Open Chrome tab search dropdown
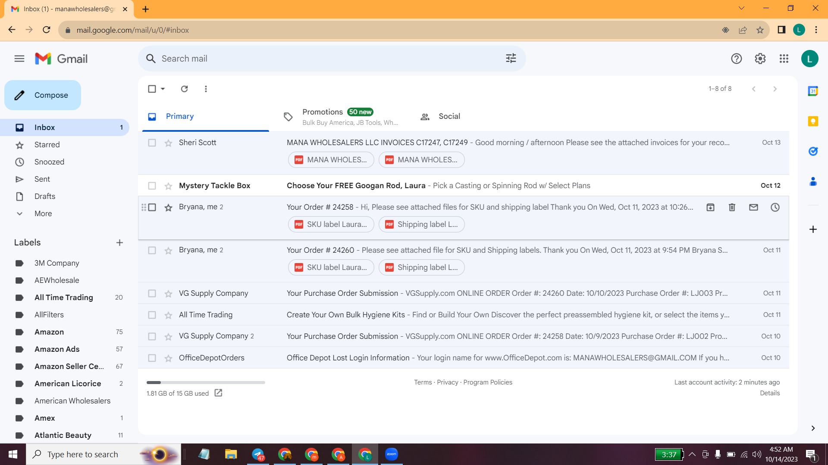 [x=741, y=8]
